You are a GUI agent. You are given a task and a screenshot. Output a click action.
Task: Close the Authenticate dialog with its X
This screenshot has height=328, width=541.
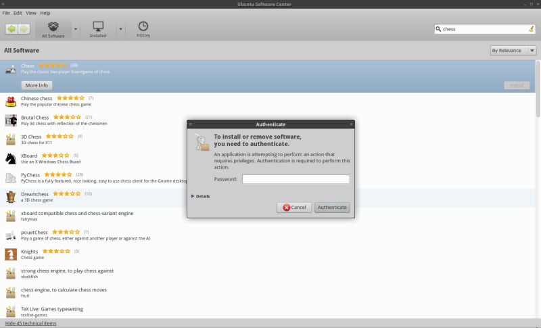point(351,124)
